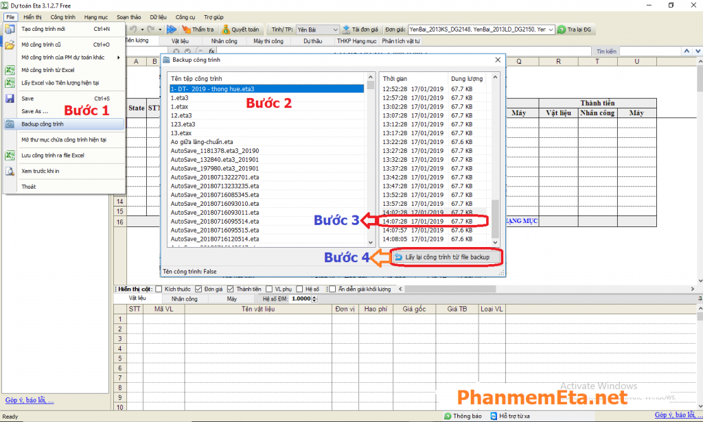Click the Xem trước khi in magnifier icon
Image resolution: width=703 pixels, height=422 pixels.
(10, 171)
